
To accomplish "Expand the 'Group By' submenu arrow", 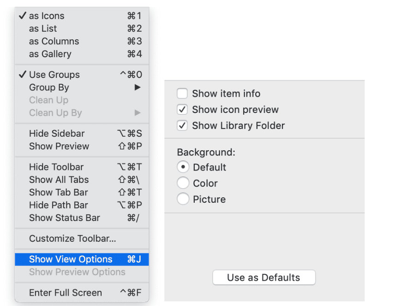I will click(x=137, y=88).
